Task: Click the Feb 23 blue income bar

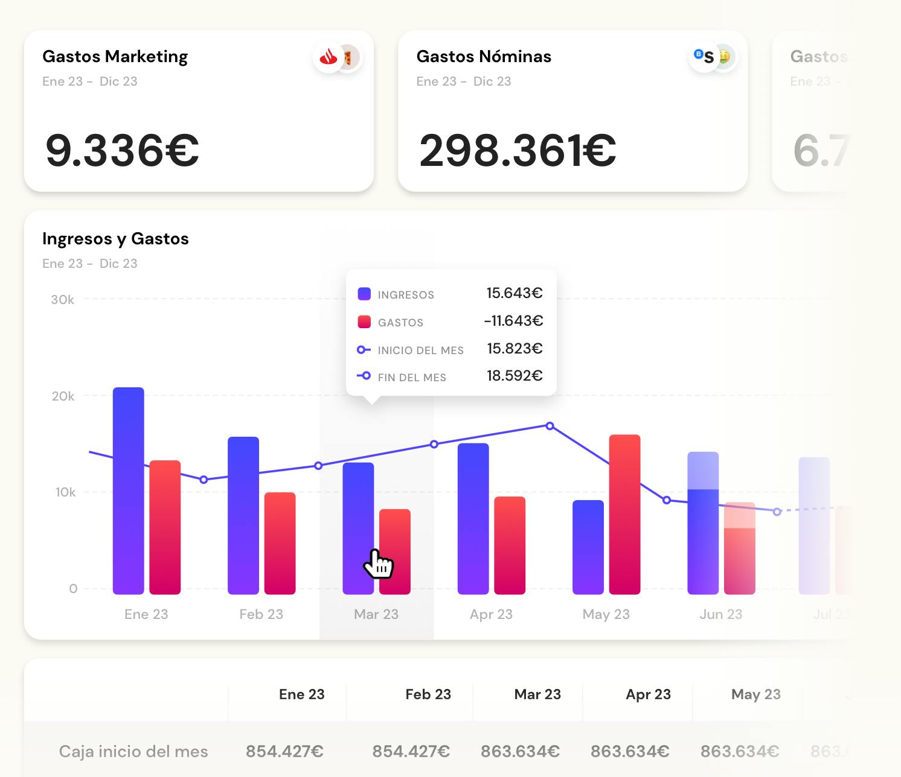Action: [243, 515]
